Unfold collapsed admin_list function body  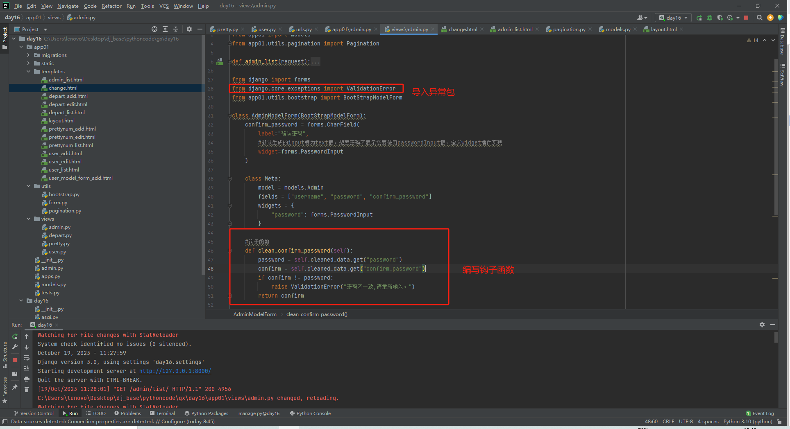(315, 61)
